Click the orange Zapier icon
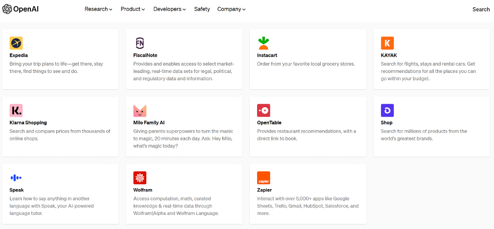494x229 pixels. (x=264, y=178)
